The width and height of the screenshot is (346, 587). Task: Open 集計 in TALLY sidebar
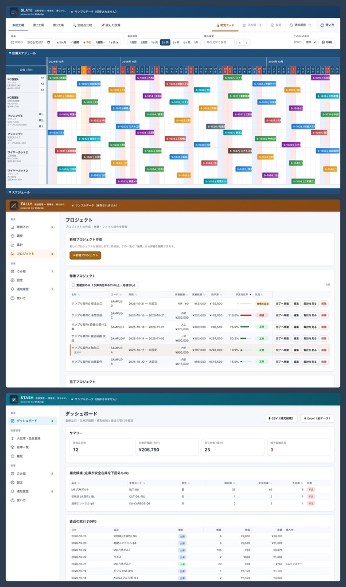tap(32, 245)
